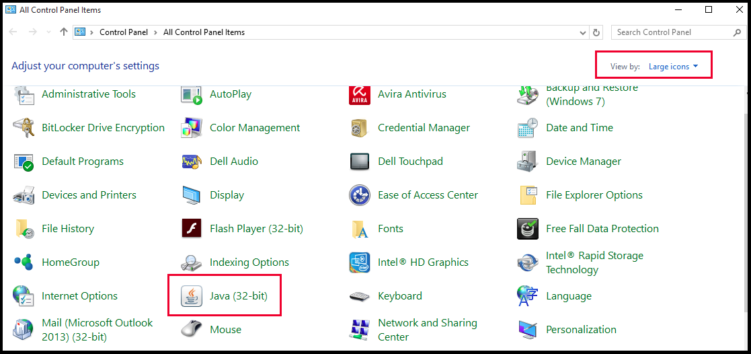The height and width of the screenshot is (354, 751).
Task: Open the Default Programs icon
Action: point(23,162)
